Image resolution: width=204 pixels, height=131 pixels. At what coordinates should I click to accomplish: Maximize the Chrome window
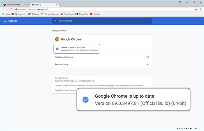tap(194, 2)
